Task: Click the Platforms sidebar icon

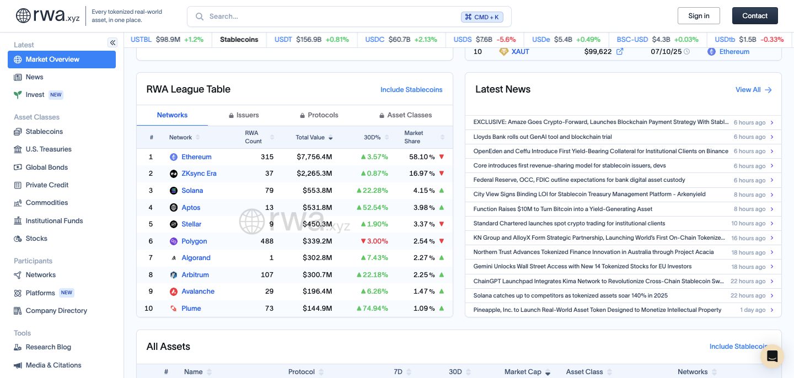Action: (x=18, y=293)
